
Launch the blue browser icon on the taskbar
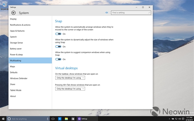(x=59, y=119)
